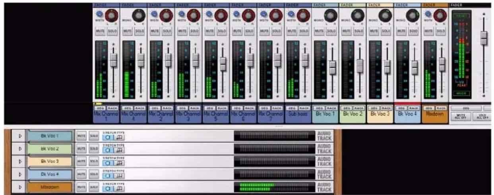Viewport: 494px width, 195px height.
Task: Expand the Bk Voc 1 audio track device
Action: click(20, 136)
